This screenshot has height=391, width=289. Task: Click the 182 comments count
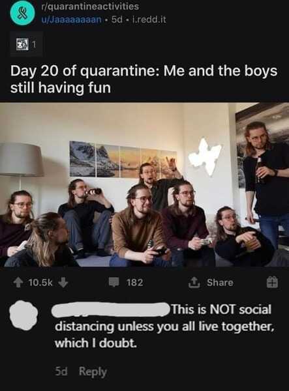135,283
